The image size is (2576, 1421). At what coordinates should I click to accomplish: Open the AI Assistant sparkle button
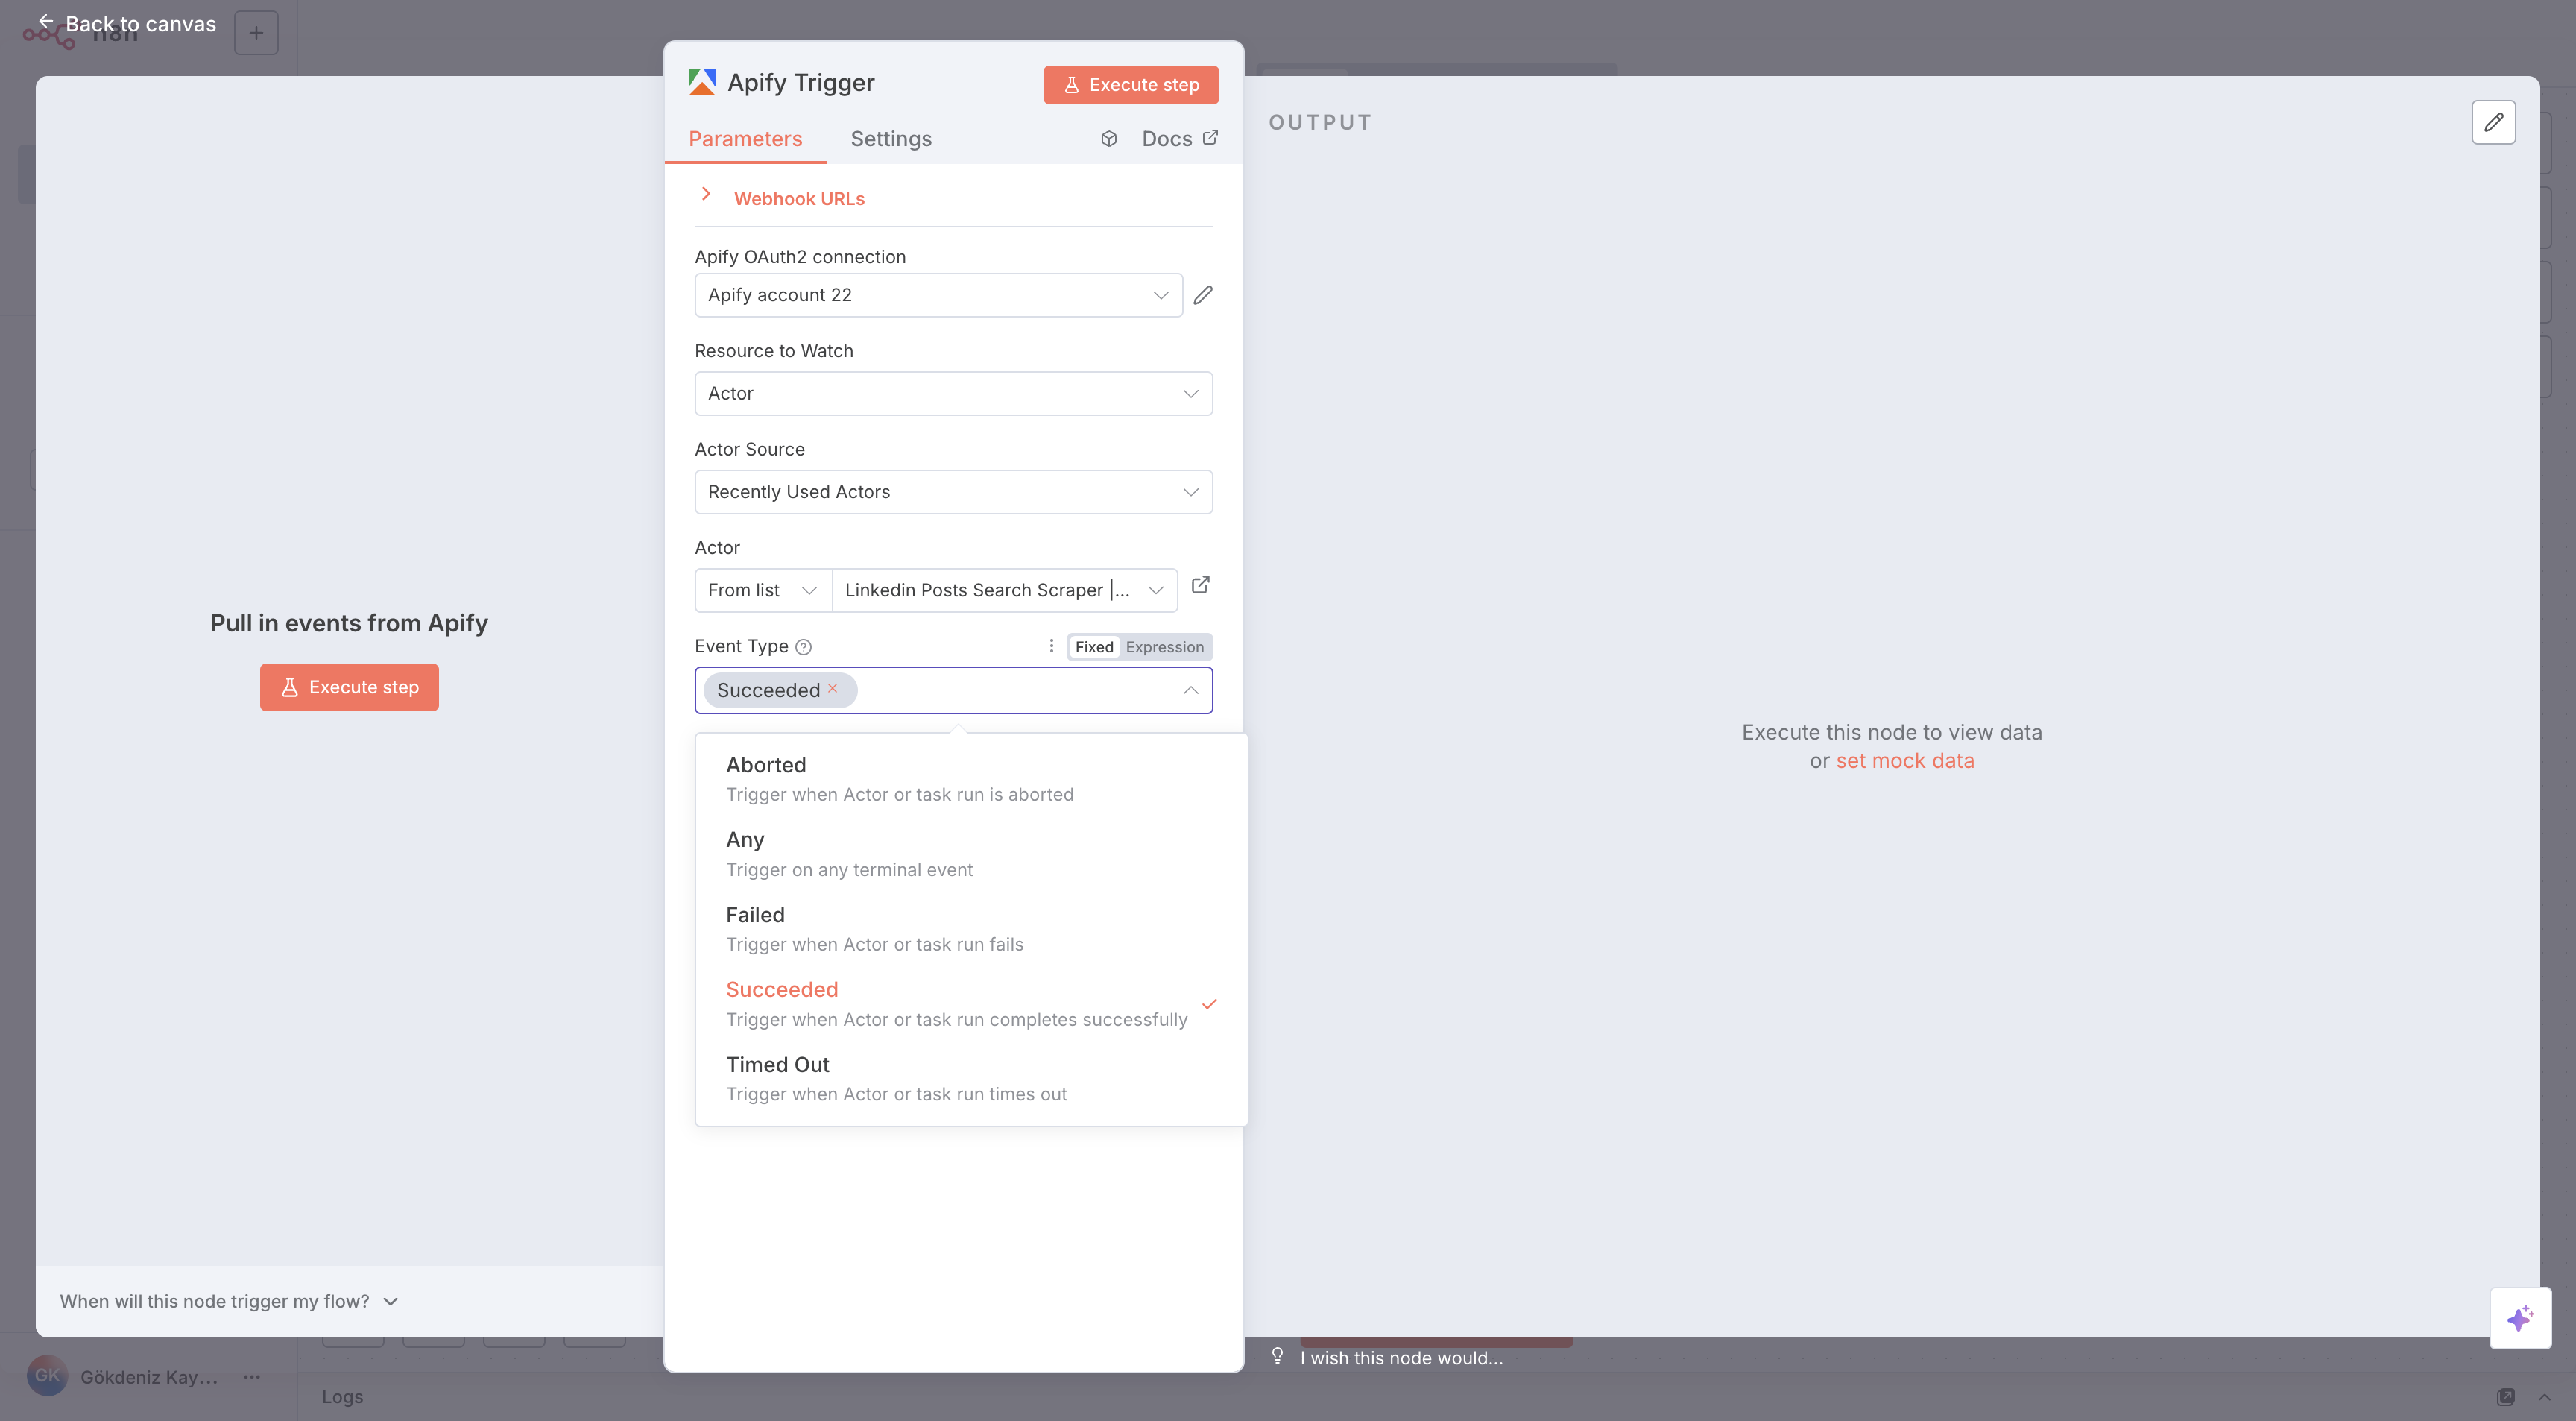point(2520,1317)
